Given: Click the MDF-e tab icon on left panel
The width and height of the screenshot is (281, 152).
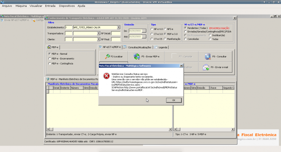Looking at the screenshot, I should [49, 47].
